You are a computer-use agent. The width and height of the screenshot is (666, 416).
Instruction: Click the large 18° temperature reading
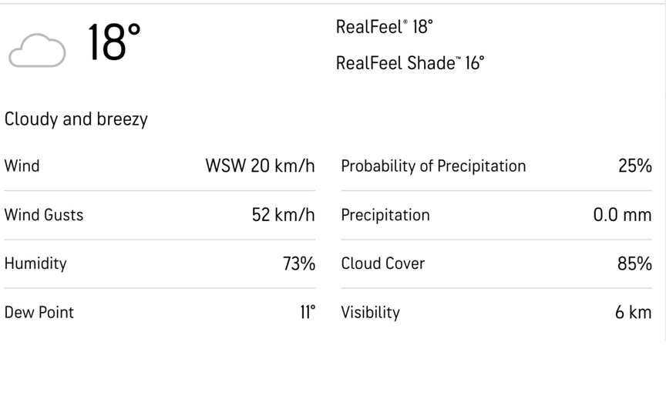coord(114,42)
